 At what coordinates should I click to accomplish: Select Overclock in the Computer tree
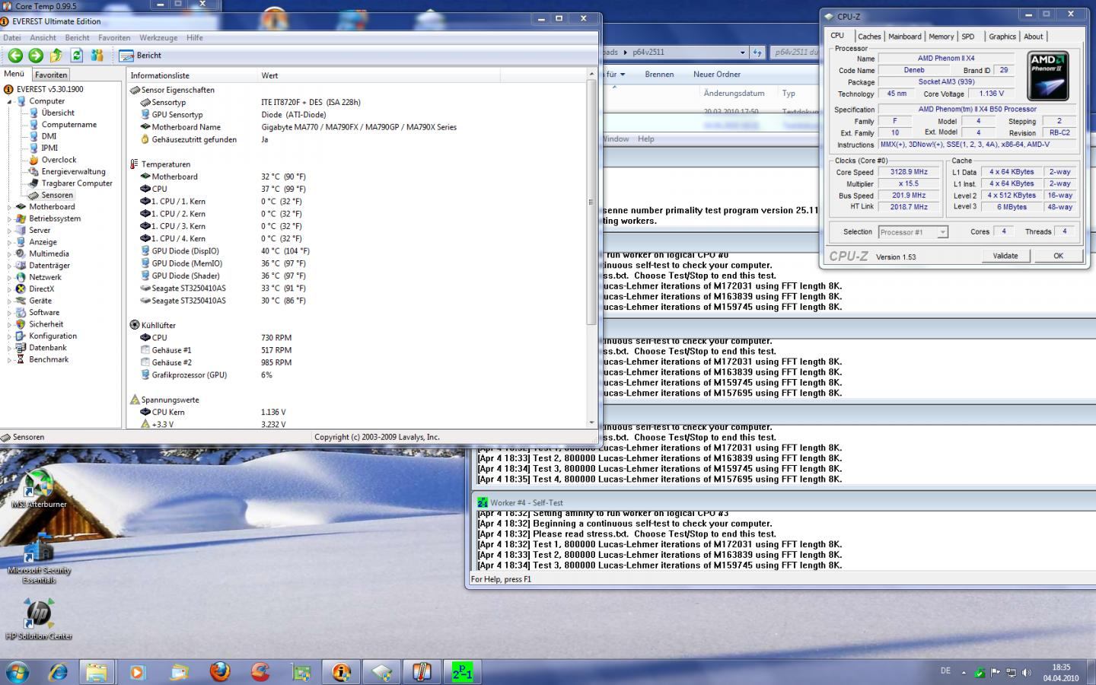click(59, 160)
